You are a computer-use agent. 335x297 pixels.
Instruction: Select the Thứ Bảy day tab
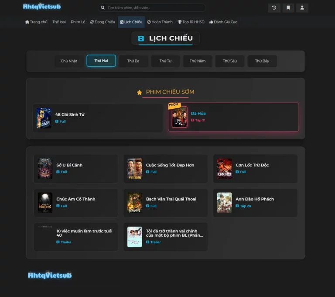[262, 61]
